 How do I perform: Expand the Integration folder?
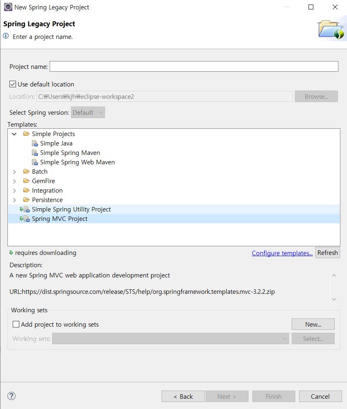coord(14,191)
